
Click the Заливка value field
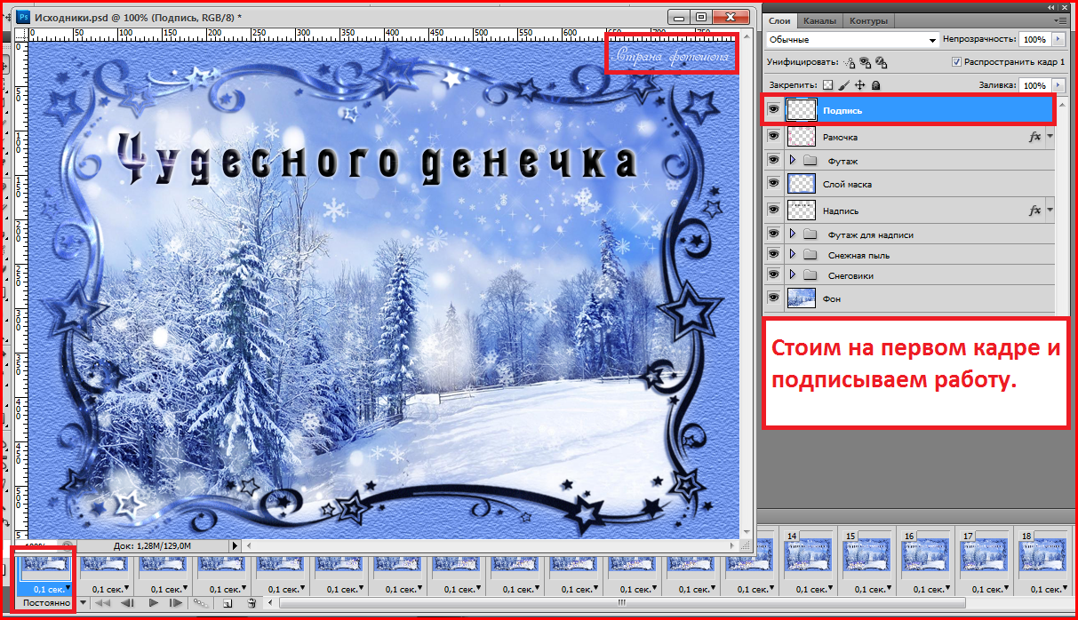click(x=1034, y=85)
